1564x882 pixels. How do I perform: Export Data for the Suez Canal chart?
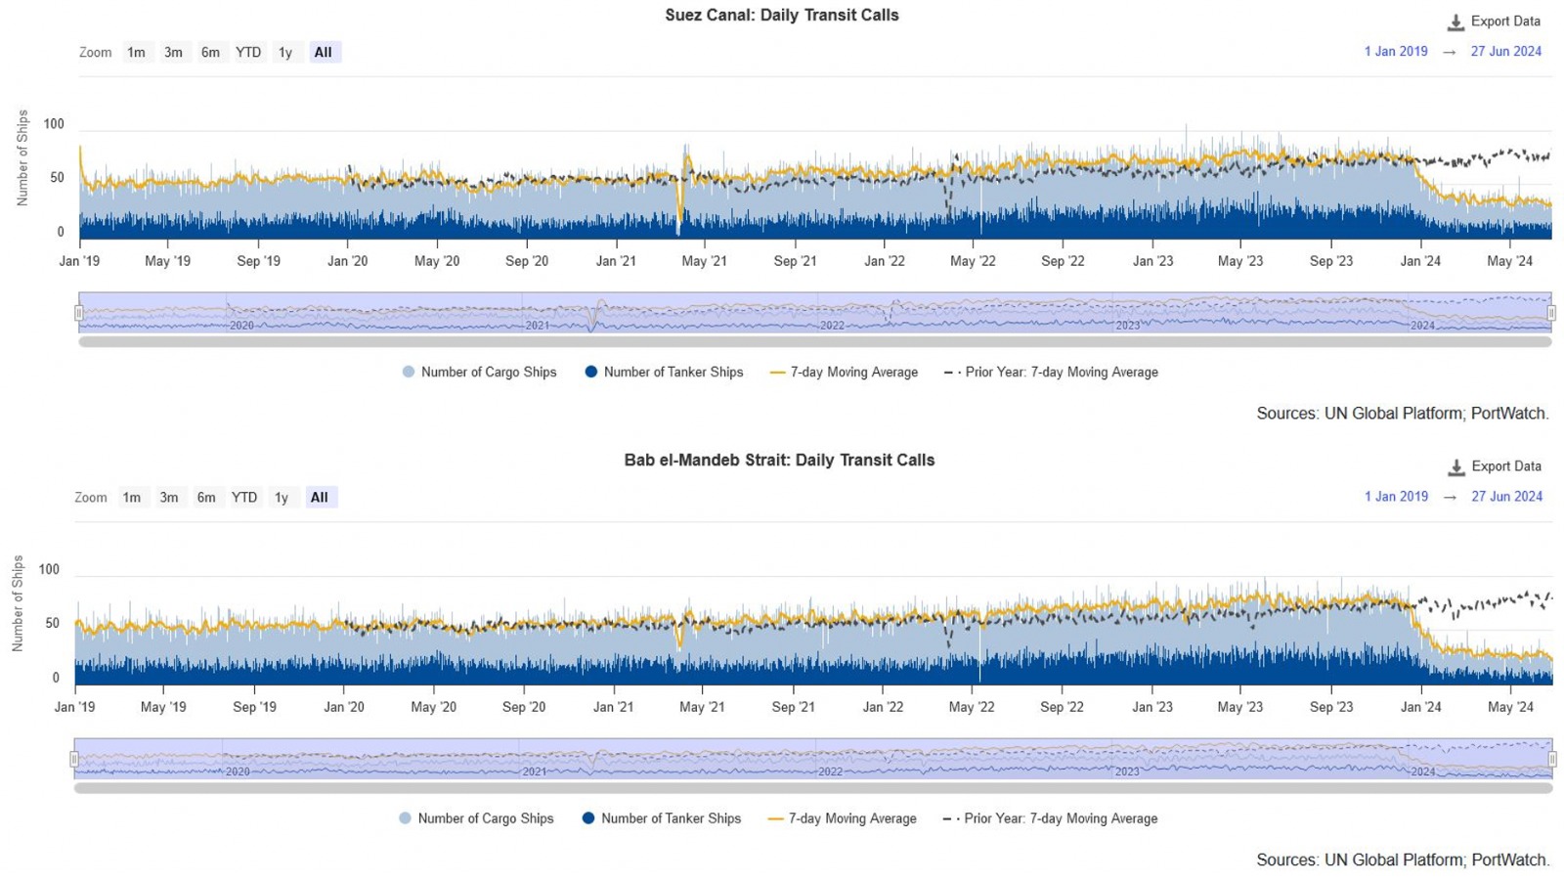pyautogui.click(x=1494, y=22)
